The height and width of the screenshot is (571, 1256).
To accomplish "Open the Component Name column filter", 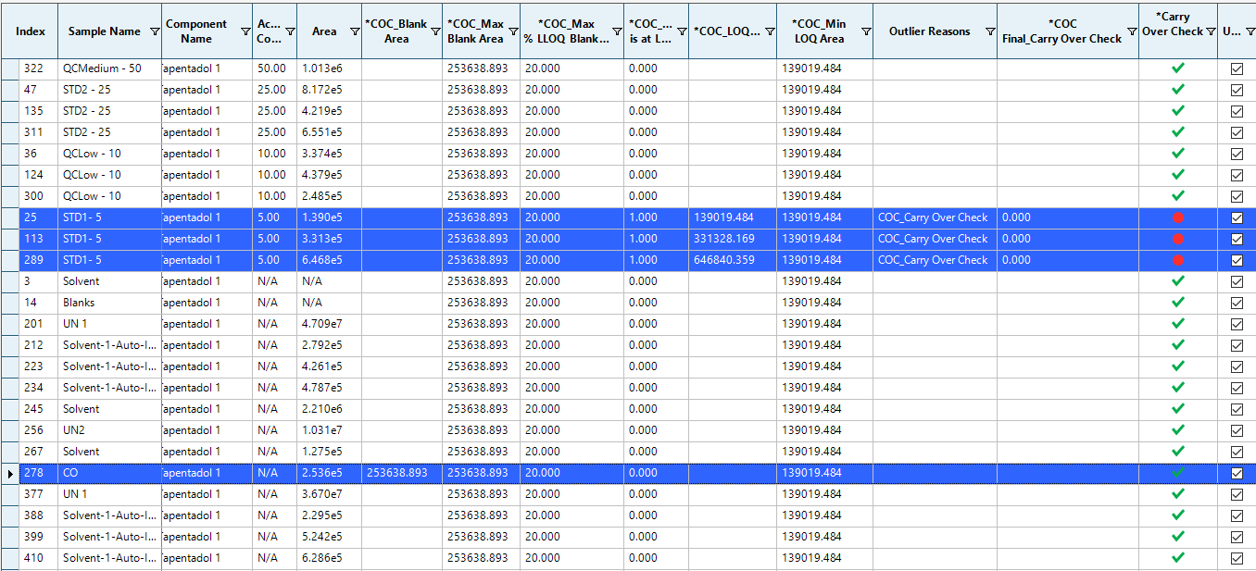I will pyautogui.click(x=245, y=31).
